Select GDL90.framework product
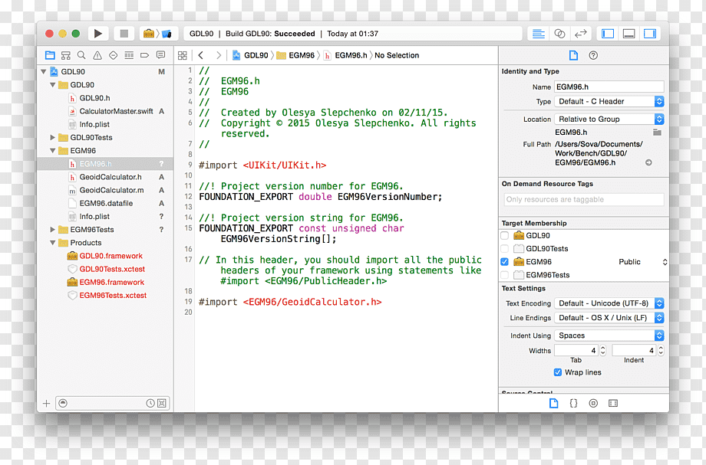Viewport: 706px width, 465px height. 111,256
